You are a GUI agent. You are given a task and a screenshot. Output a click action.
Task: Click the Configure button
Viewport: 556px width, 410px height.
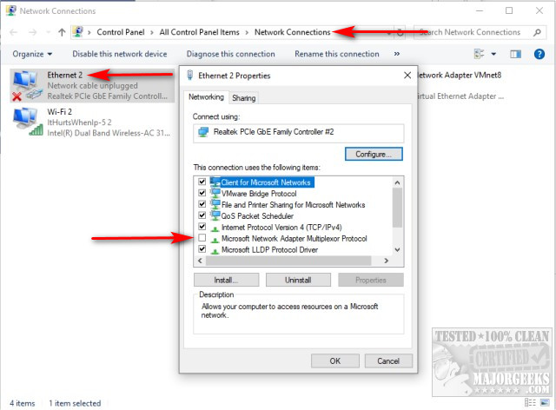click(374, 155)
